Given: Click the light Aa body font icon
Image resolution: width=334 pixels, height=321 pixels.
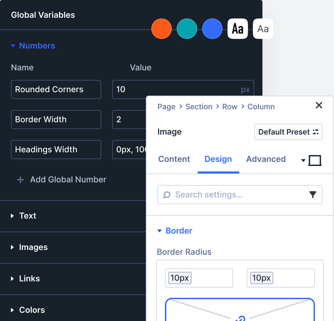Looking at the screenshot, I should coord(263,29).
